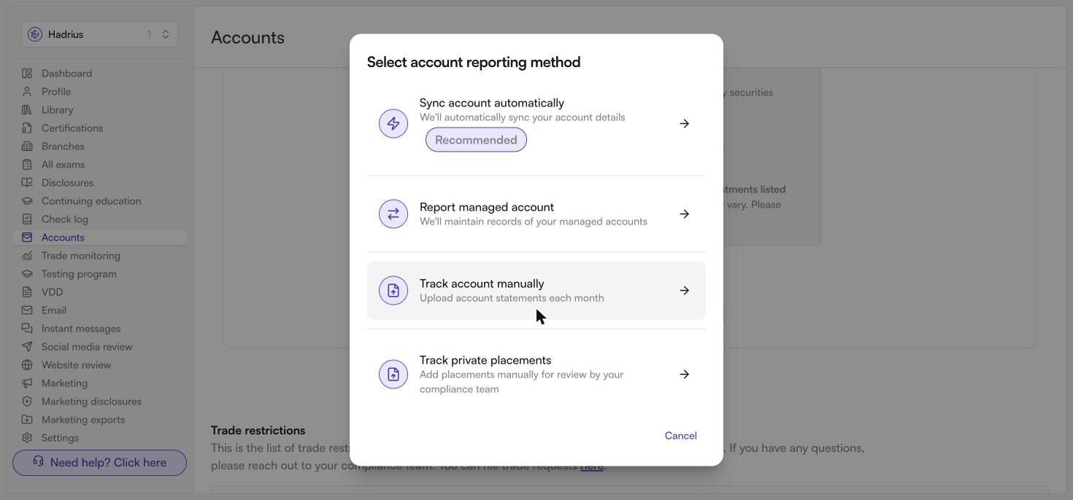This screenshot has height=500, width=1073.
Task: Click the Testing program icon
Action: coord(27,273)
